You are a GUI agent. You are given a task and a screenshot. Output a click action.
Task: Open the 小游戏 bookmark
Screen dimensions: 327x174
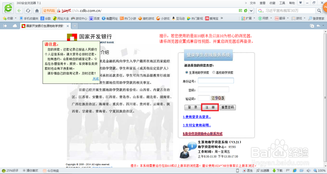tap(163, 18)
